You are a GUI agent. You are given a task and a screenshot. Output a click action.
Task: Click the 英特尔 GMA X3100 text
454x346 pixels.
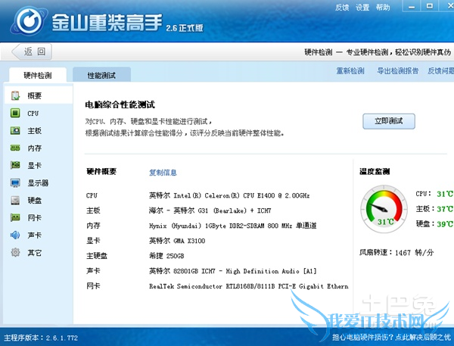(177, 241)
